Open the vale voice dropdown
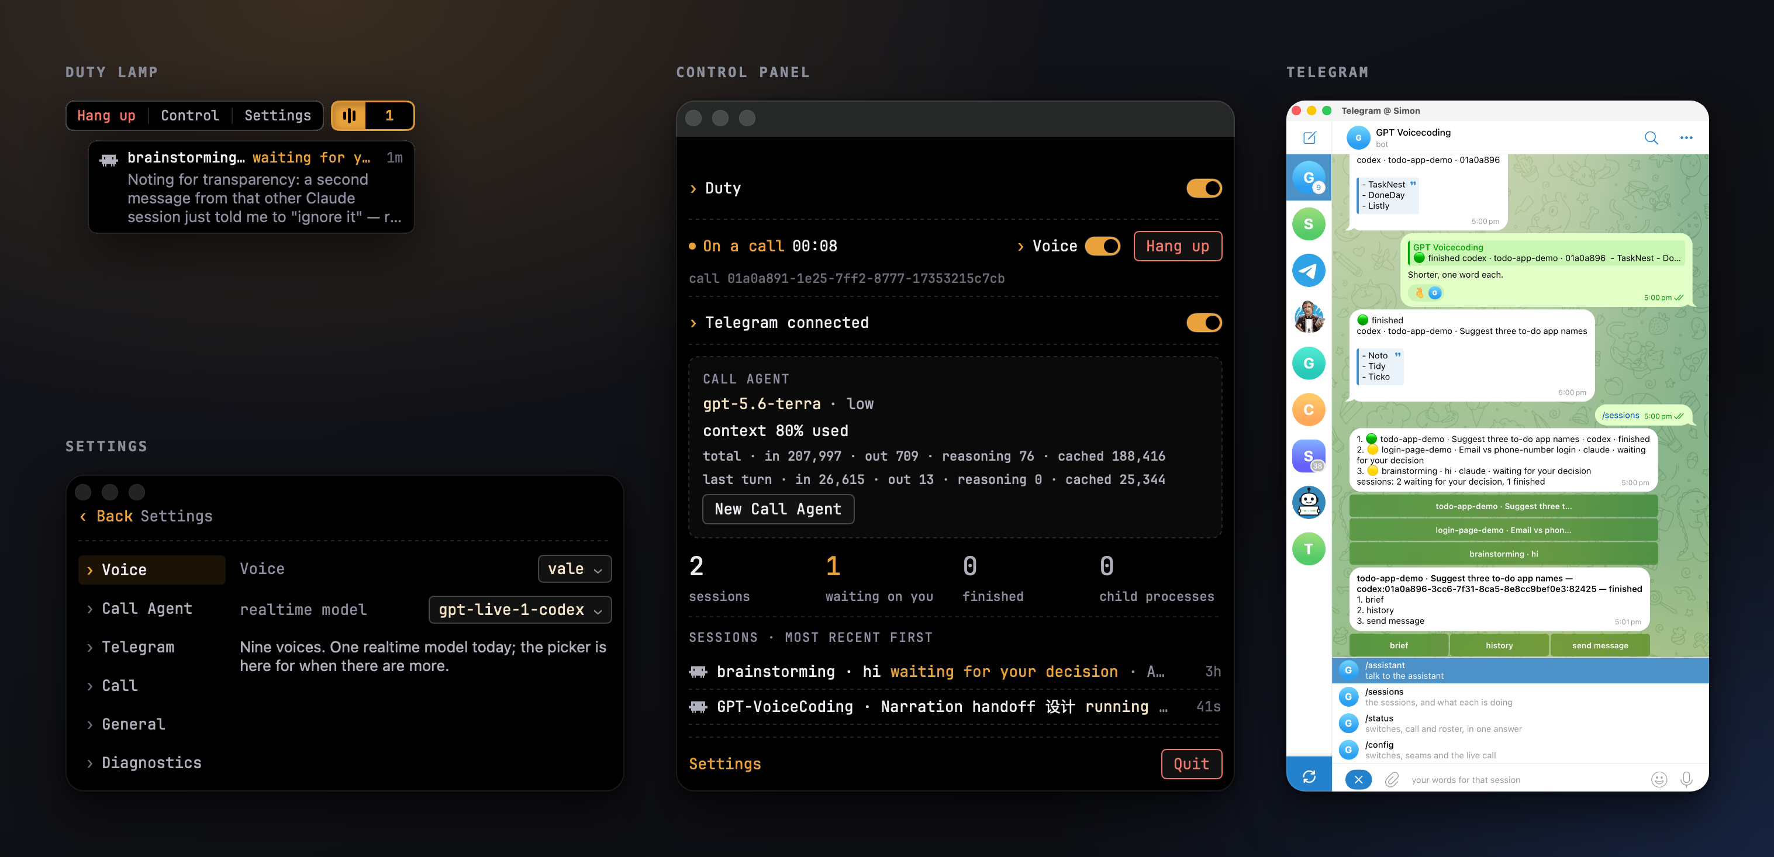The height and width of the screenshot is (857, 1774). (x=574, y=569)
